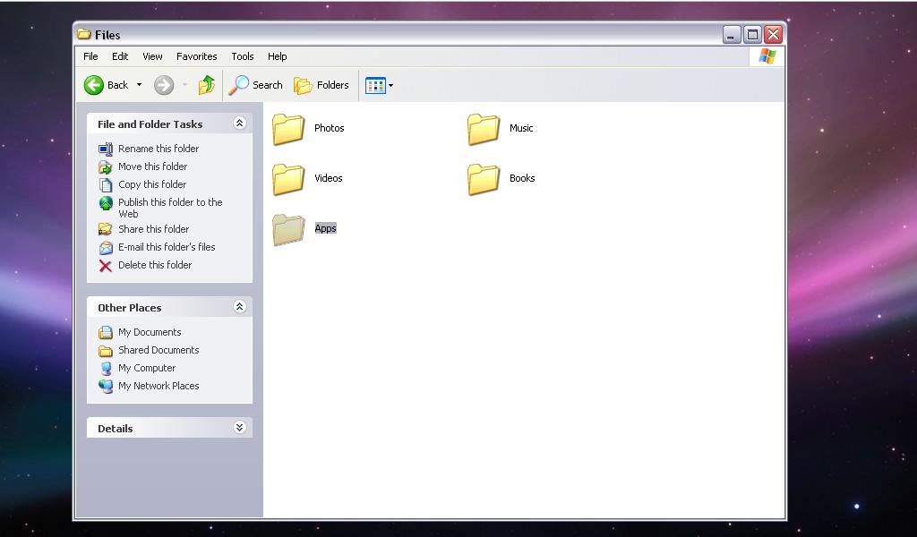Image resolution: width=917 pixels, height=537 pixels.
Task: Select the Photos folder icon
Action: tap(288, 129)
